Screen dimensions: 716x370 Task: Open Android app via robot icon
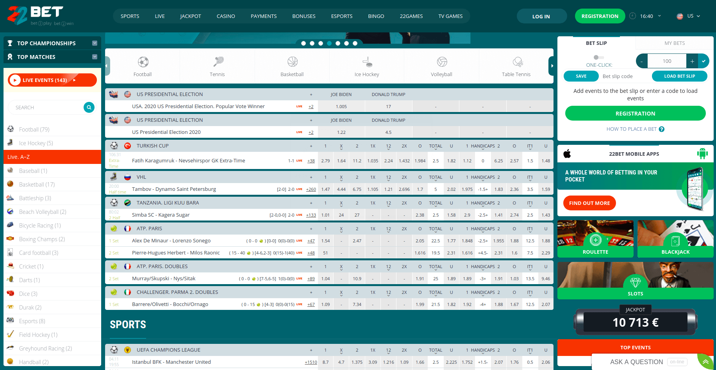702,154
